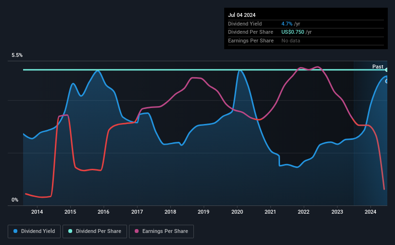This screenshot has width=395, height=245.
Task: Click the 2022 x-axis label
Action: 304,212
